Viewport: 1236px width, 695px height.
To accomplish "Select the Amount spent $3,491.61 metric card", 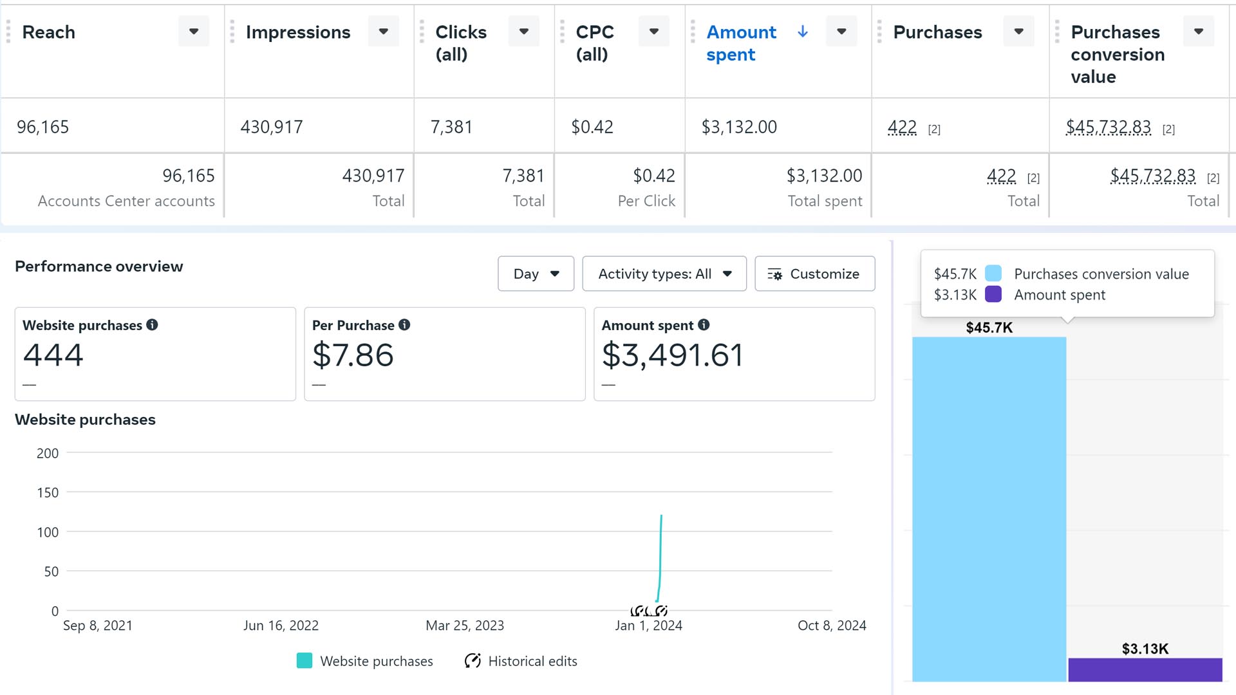I will (734, 354).
